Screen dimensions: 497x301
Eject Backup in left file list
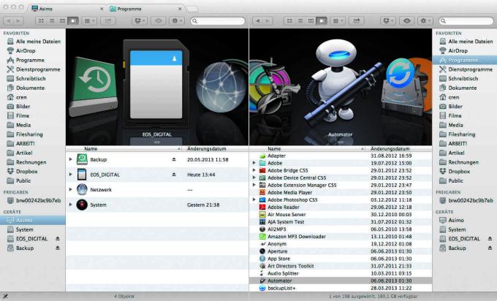(x=174, y=159)
